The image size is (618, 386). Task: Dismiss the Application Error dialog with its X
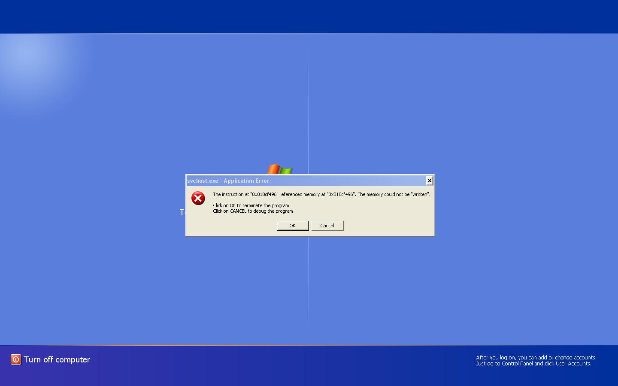coord(429,181)
